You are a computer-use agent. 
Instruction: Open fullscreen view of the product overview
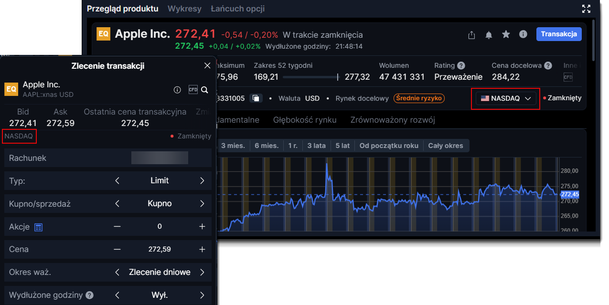pyautogui.click(x=586, y=9)
